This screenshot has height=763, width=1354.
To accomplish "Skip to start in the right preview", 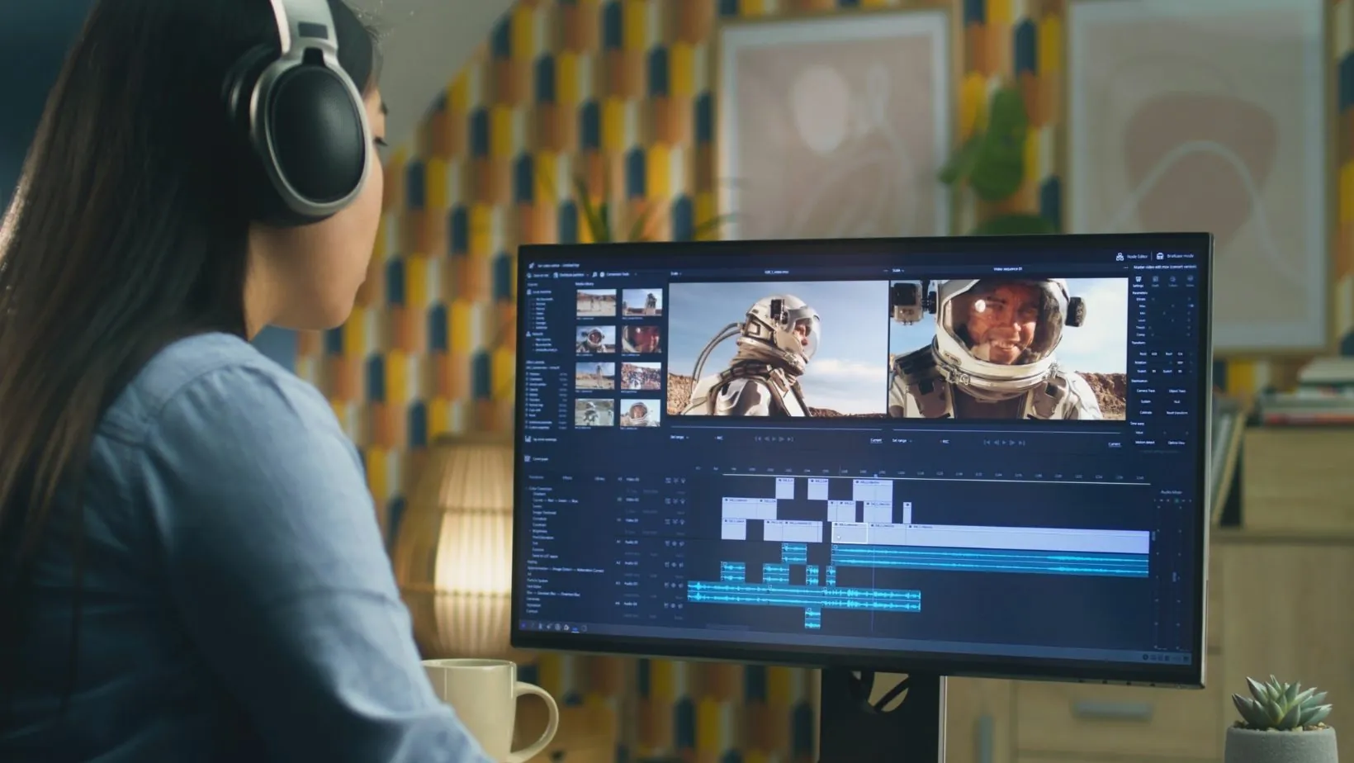I will [x=987, y=443].
